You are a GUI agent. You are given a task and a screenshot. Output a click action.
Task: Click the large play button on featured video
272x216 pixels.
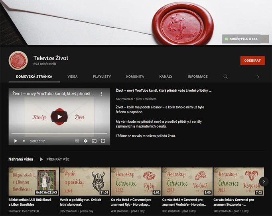pyautogui.click(x=59, y=117)
